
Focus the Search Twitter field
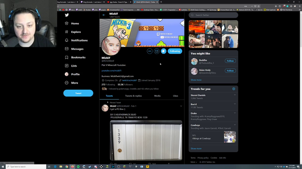pyautogui.click(x=213, y=15)
